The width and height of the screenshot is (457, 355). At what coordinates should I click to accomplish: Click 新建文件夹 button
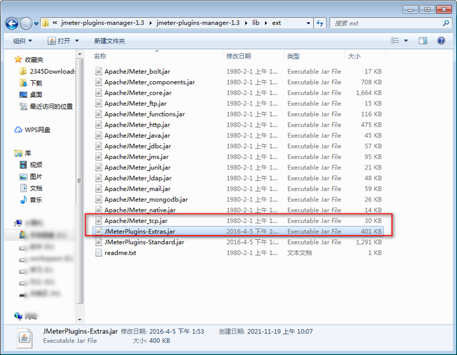pyautogui.click(x=109, y=41)
